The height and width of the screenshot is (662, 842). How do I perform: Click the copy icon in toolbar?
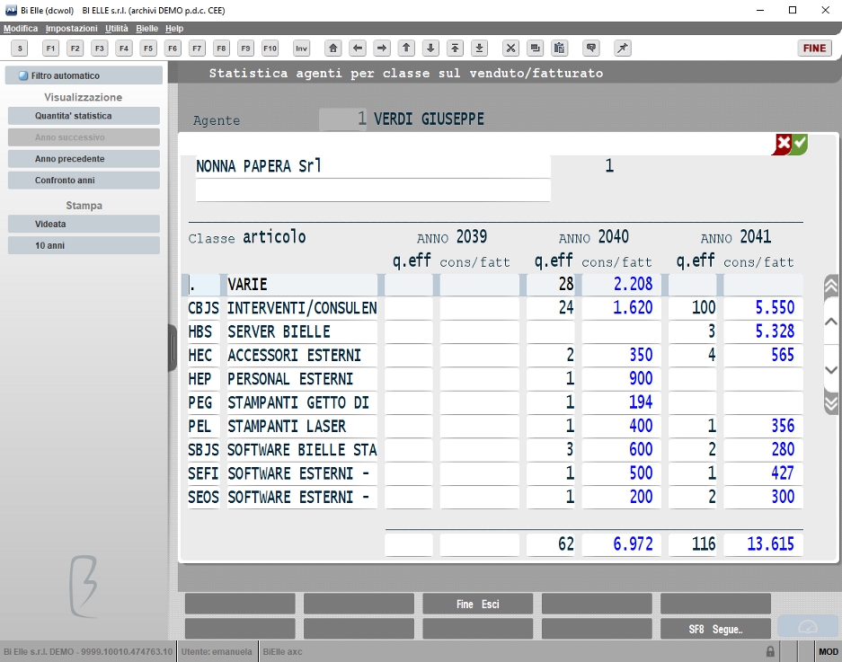pos(536,49)
